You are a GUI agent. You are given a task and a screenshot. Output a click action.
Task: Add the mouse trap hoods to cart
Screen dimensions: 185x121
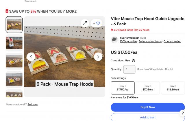click(x=148, y=117)
